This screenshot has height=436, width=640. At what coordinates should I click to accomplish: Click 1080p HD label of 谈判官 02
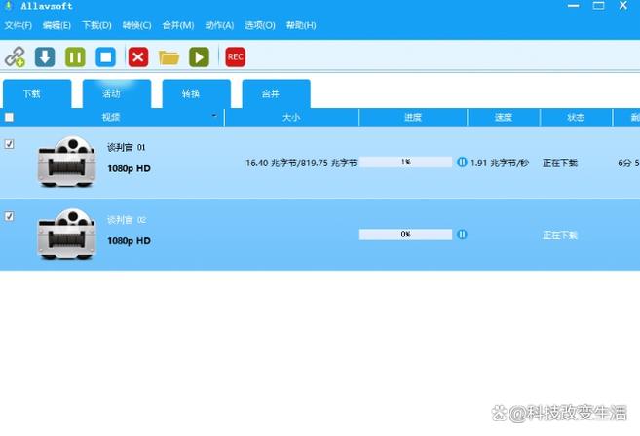click(x=129, y=241)
